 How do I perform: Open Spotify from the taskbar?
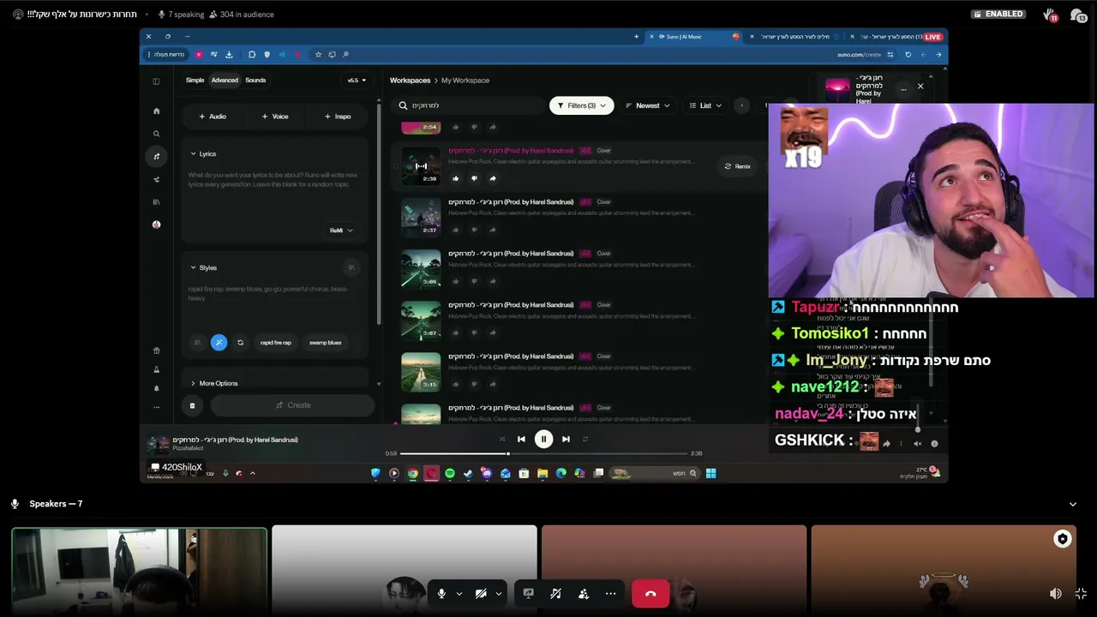tap(450, 473)
